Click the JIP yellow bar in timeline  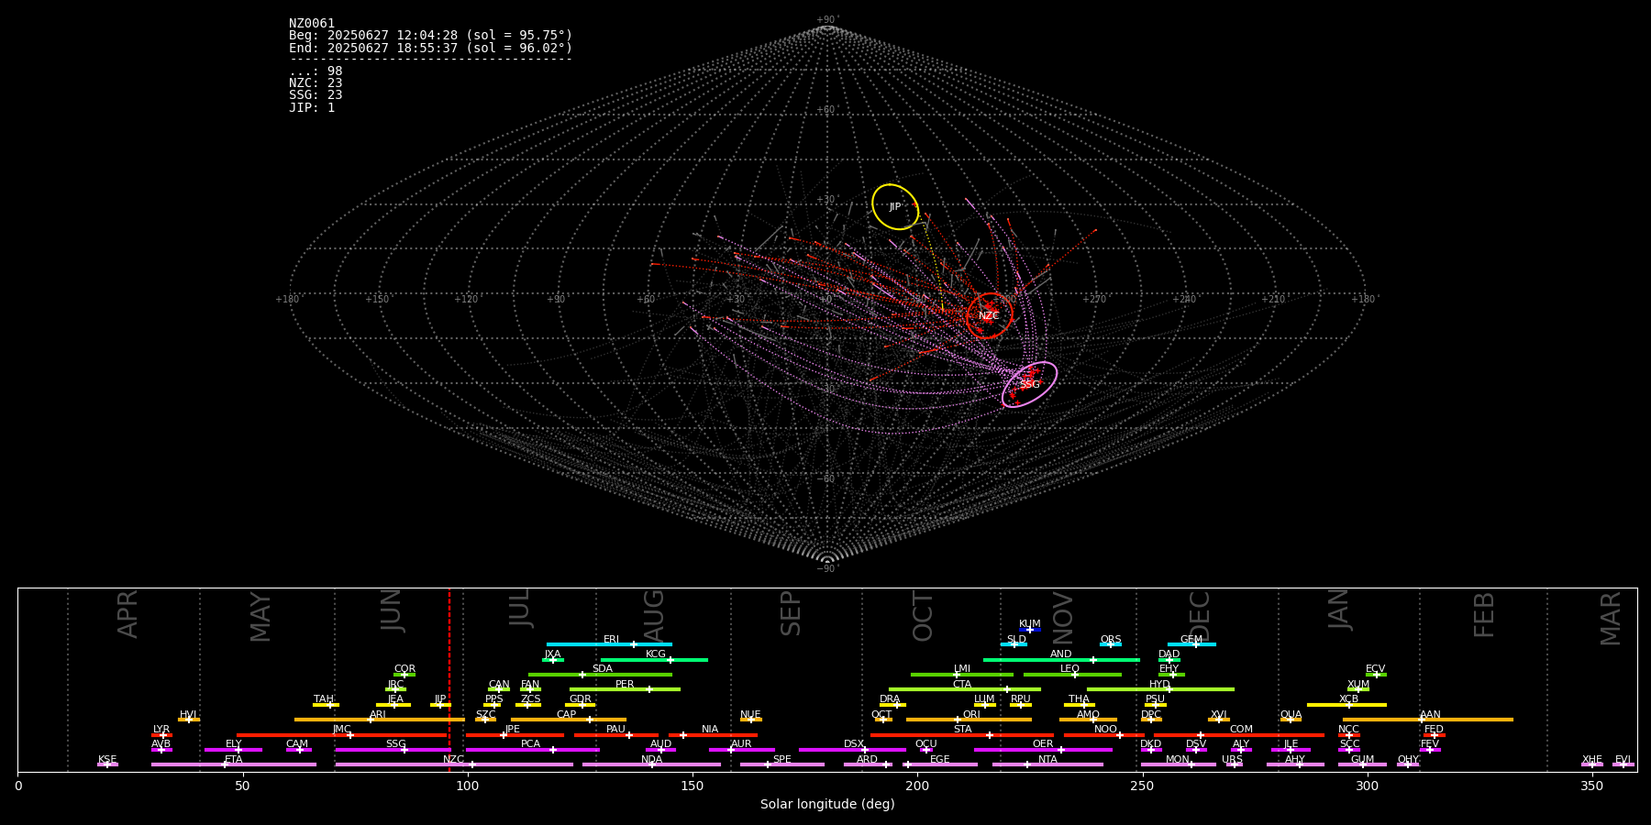[440, 705]
